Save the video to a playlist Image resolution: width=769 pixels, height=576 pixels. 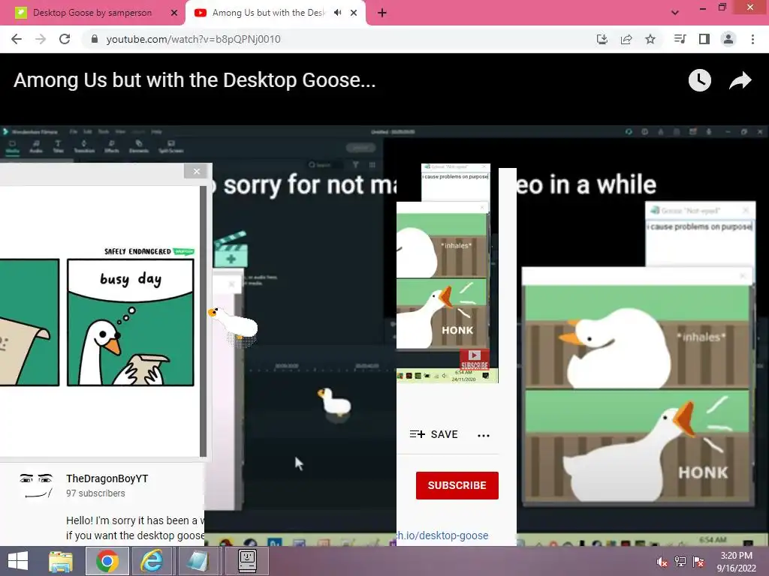[434, 434]
